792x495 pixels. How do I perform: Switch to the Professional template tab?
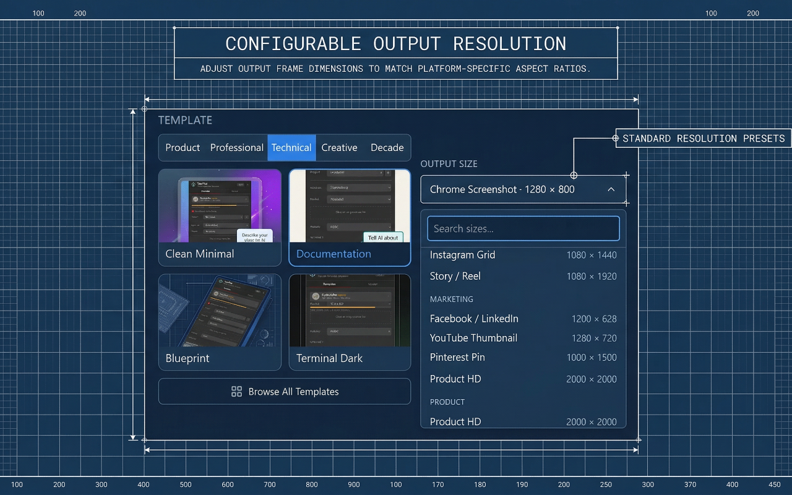(x=236, y=147)
